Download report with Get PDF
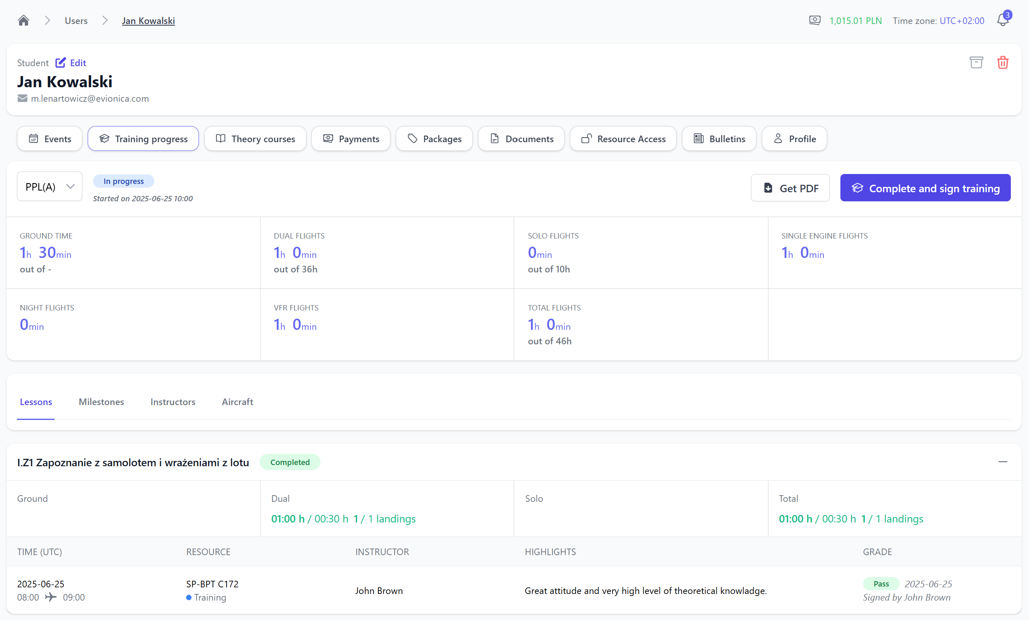 (790, 188)
